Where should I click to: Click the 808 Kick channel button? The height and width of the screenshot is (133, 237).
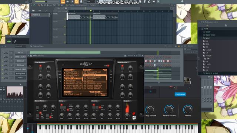[x=20, y=53]
